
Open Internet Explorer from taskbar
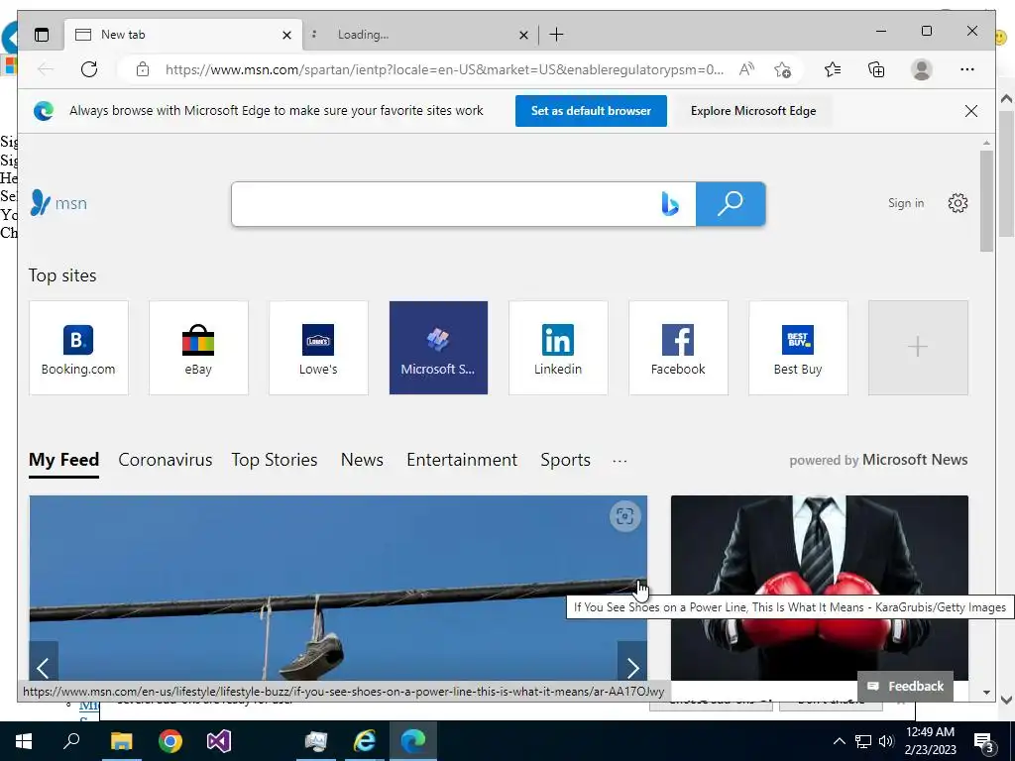tap(365, 741)
